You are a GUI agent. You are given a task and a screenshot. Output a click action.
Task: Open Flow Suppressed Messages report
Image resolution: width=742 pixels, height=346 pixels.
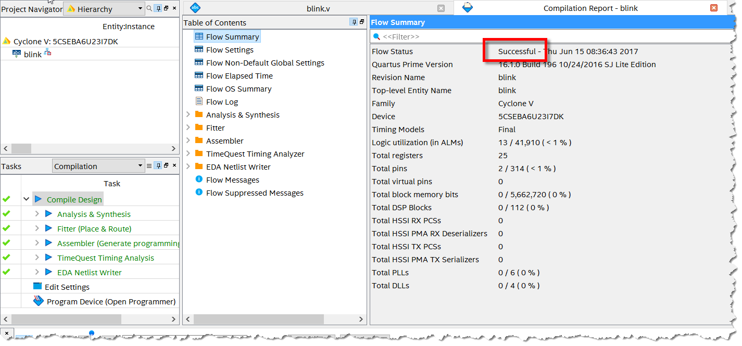click(255, 193)
